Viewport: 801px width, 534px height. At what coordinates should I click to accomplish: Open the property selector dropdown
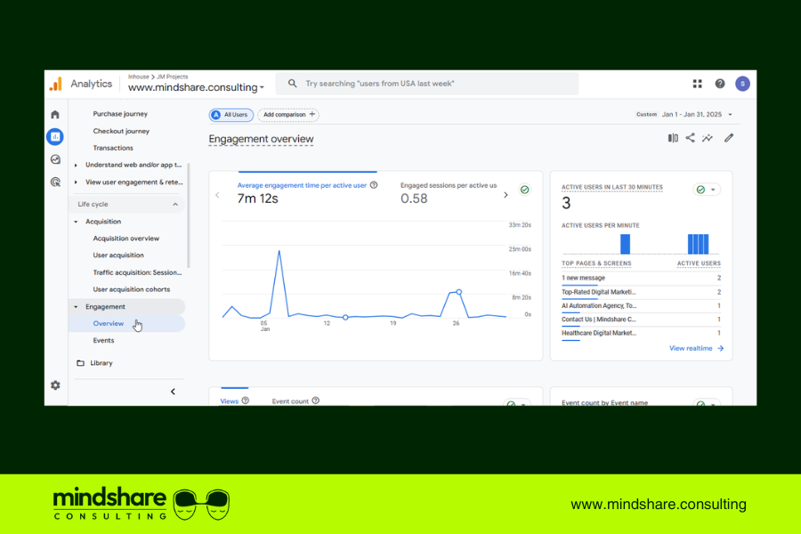click(196, 87)
